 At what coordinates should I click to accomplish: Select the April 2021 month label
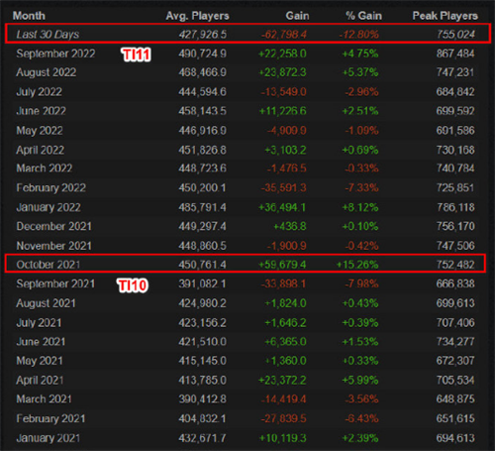[x=40, y=380]
